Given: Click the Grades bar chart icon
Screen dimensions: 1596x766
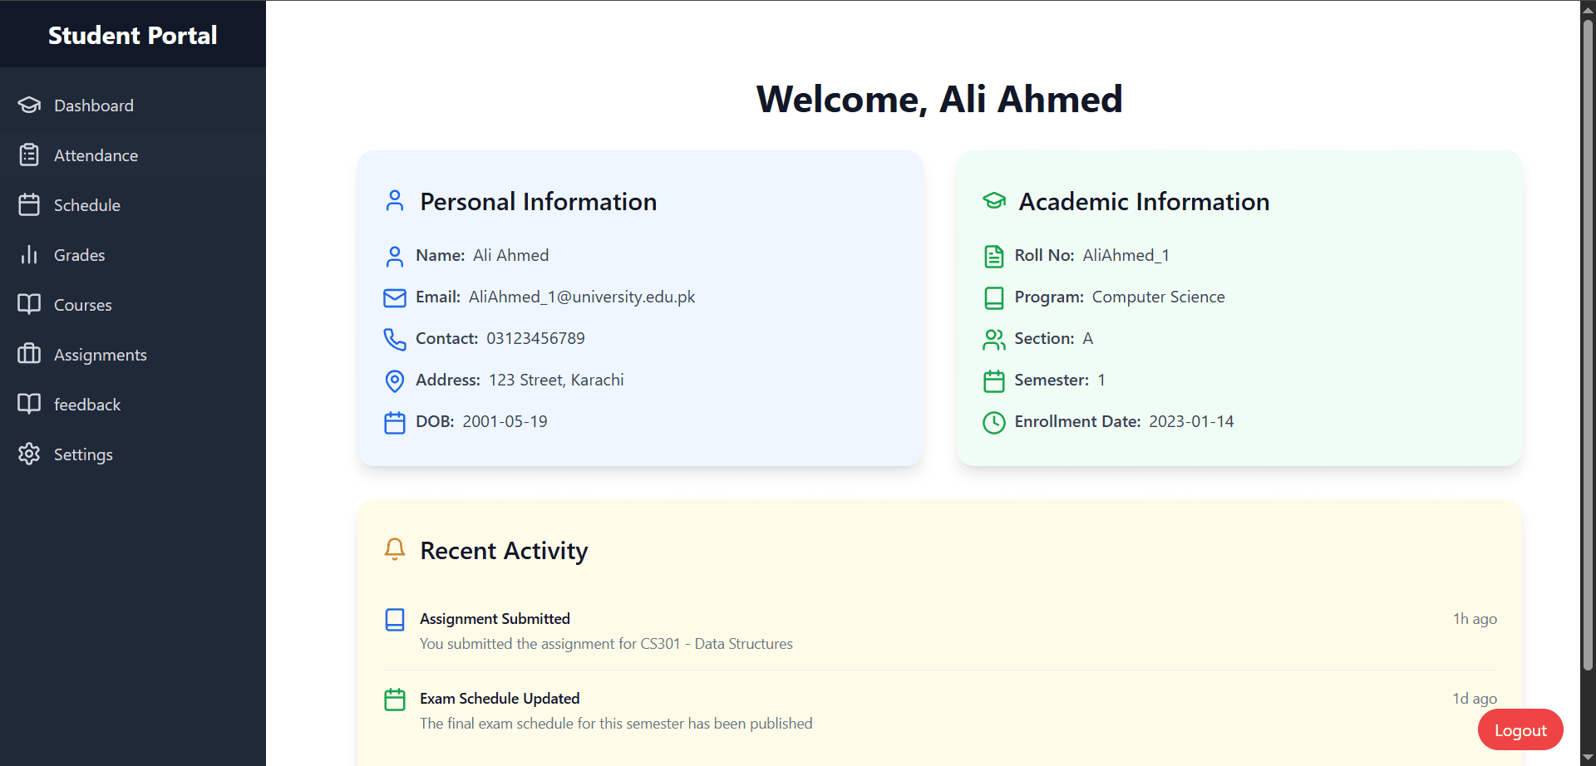Looking at the screenshot, I should 29,255.
